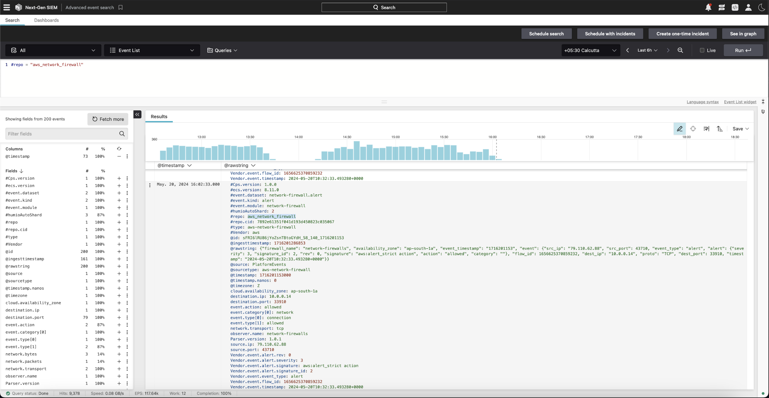
Task: Expand the Last 6h time range dropdown
Action: [x=647, y=50]
